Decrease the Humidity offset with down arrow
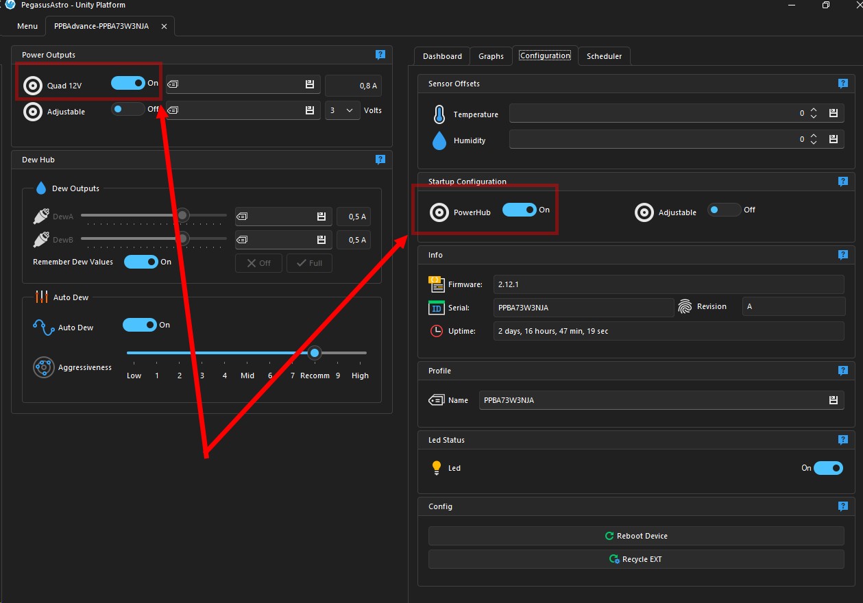Viewport: 863px width, 603px height. 814,143
